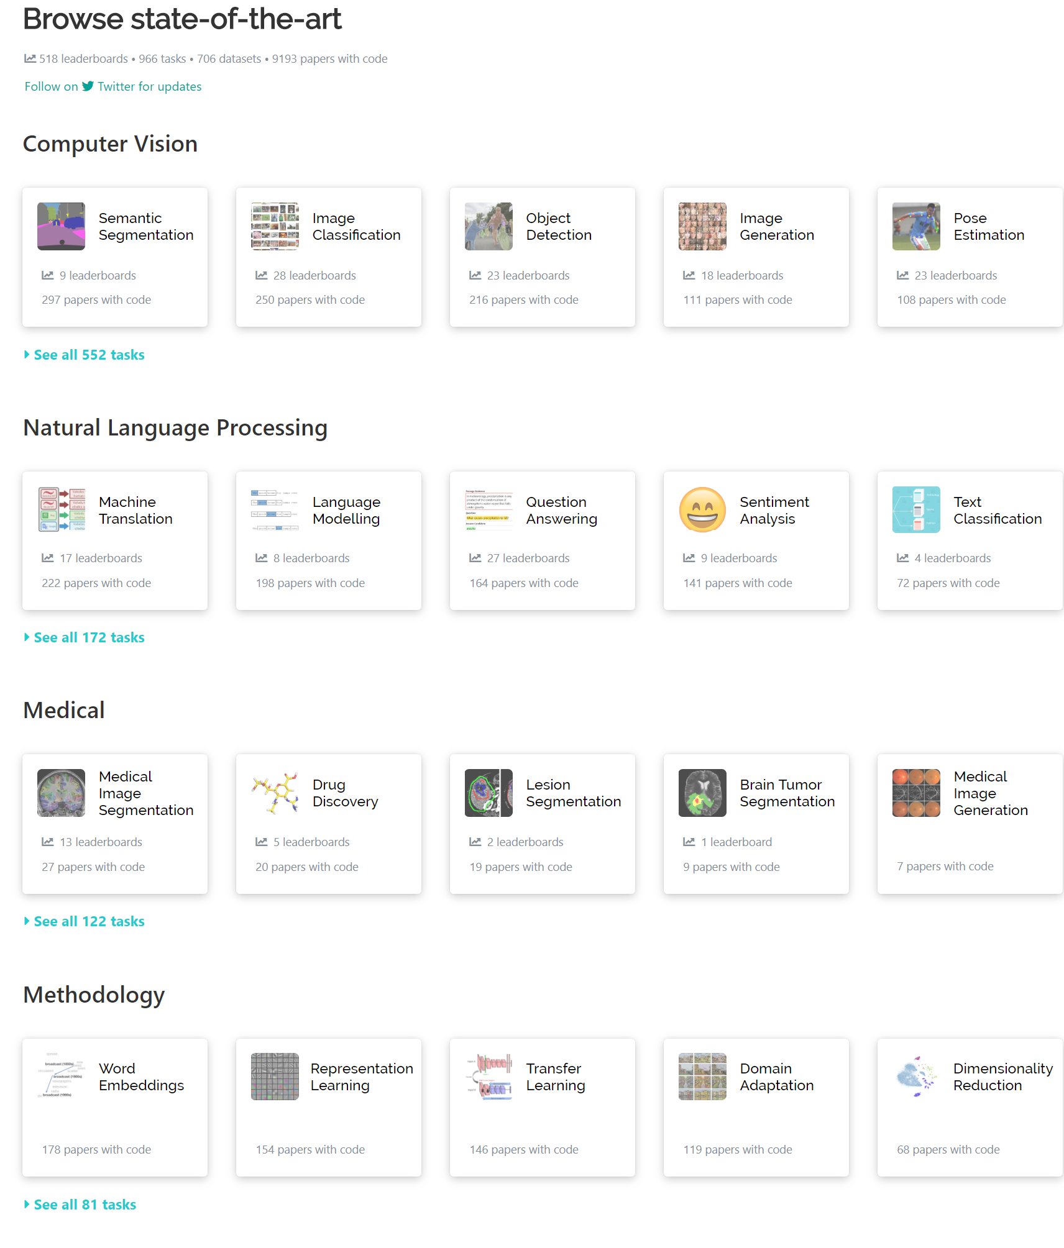
Task: Open the Medical Image Segmentation brain thumbnail
Action: (61, 793)
